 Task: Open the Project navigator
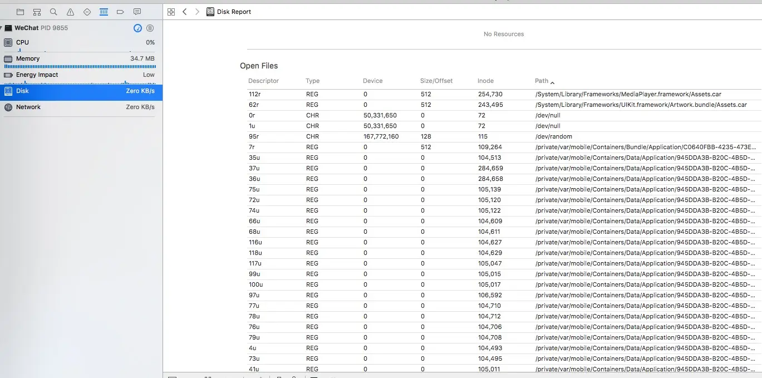(21, 11)
